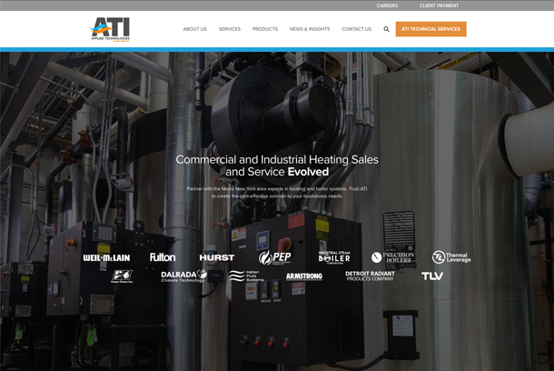This screenshot has height=371, width=554.
Task: Open the Detroit Radiant Products logo
Action: point(370,276)
